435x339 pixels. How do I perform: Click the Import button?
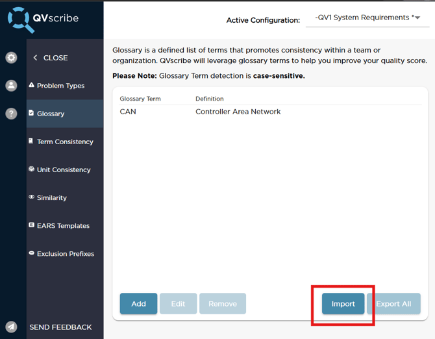(x=343, y=304)
